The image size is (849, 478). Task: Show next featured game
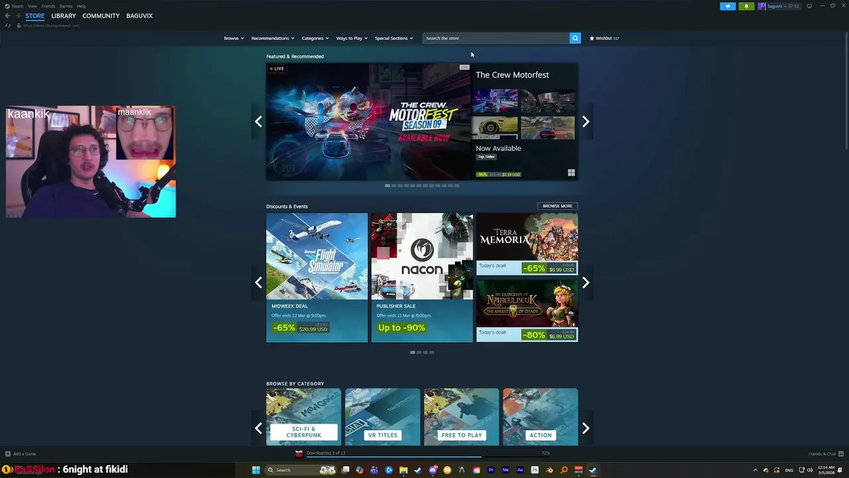[x=586, y=121]
